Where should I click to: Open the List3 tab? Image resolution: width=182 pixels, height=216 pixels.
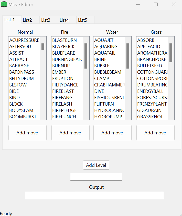tap(46, 20)
